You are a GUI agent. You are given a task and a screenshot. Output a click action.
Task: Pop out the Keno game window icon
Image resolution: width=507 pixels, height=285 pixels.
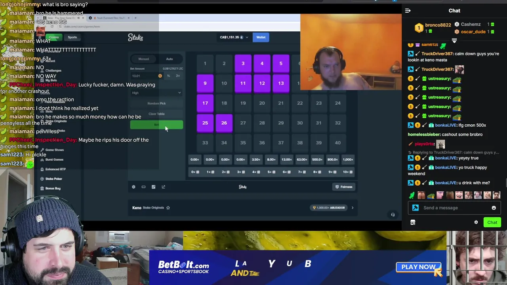tap(163, 187)
